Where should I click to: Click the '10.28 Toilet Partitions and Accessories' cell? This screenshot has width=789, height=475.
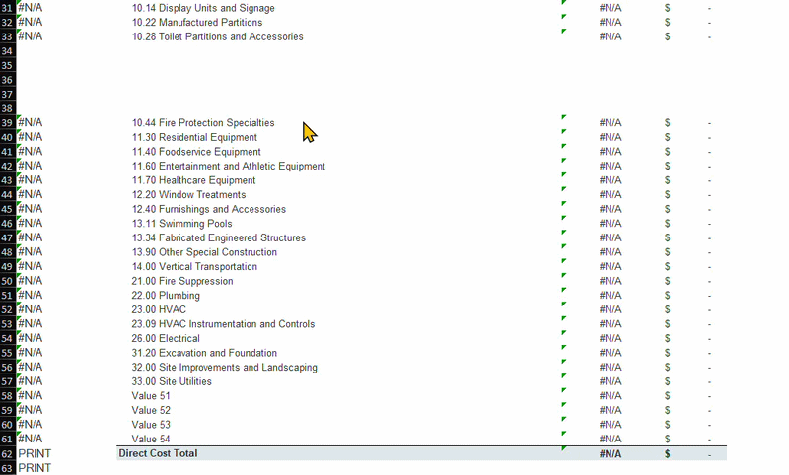point(218,36)
